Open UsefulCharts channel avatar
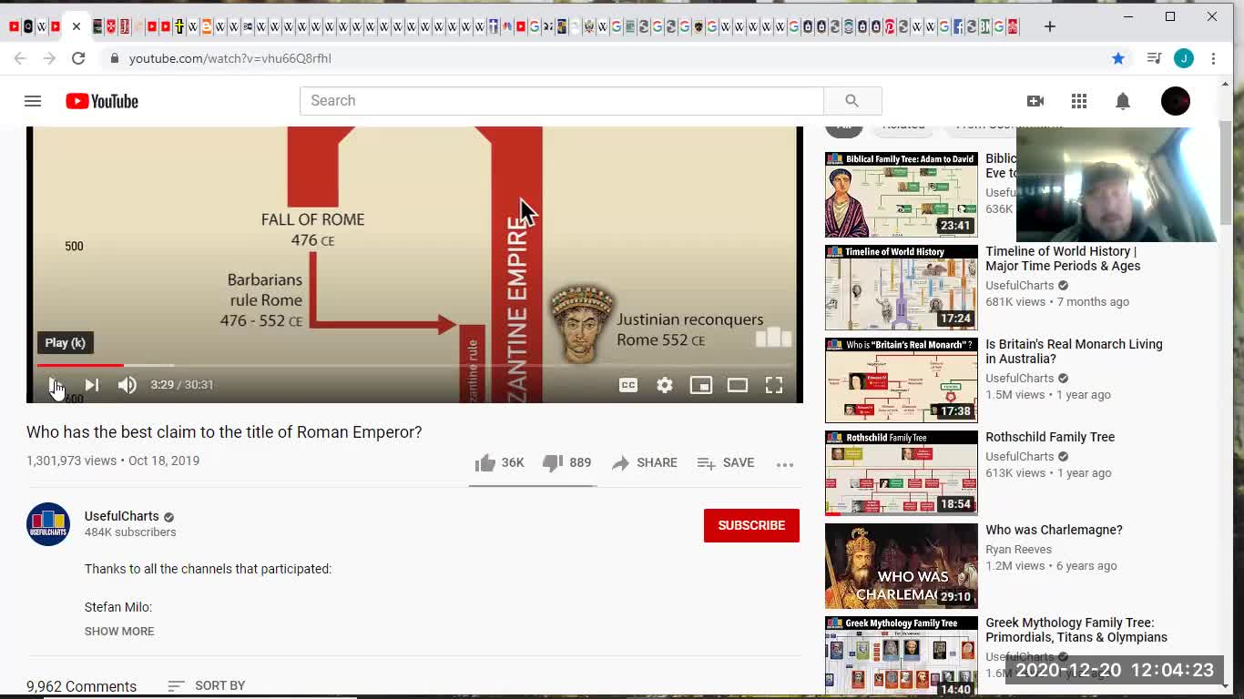Viewport: 1244px width, 699px height. (x=48, y=524)
